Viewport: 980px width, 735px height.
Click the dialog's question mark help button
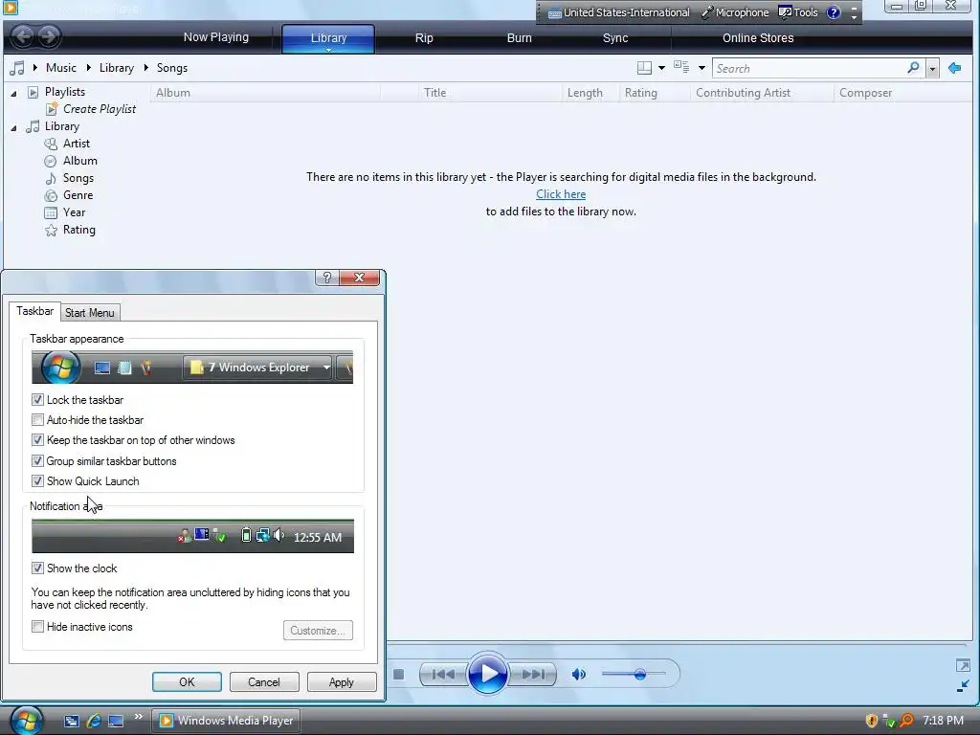click(x=327, y=278)
